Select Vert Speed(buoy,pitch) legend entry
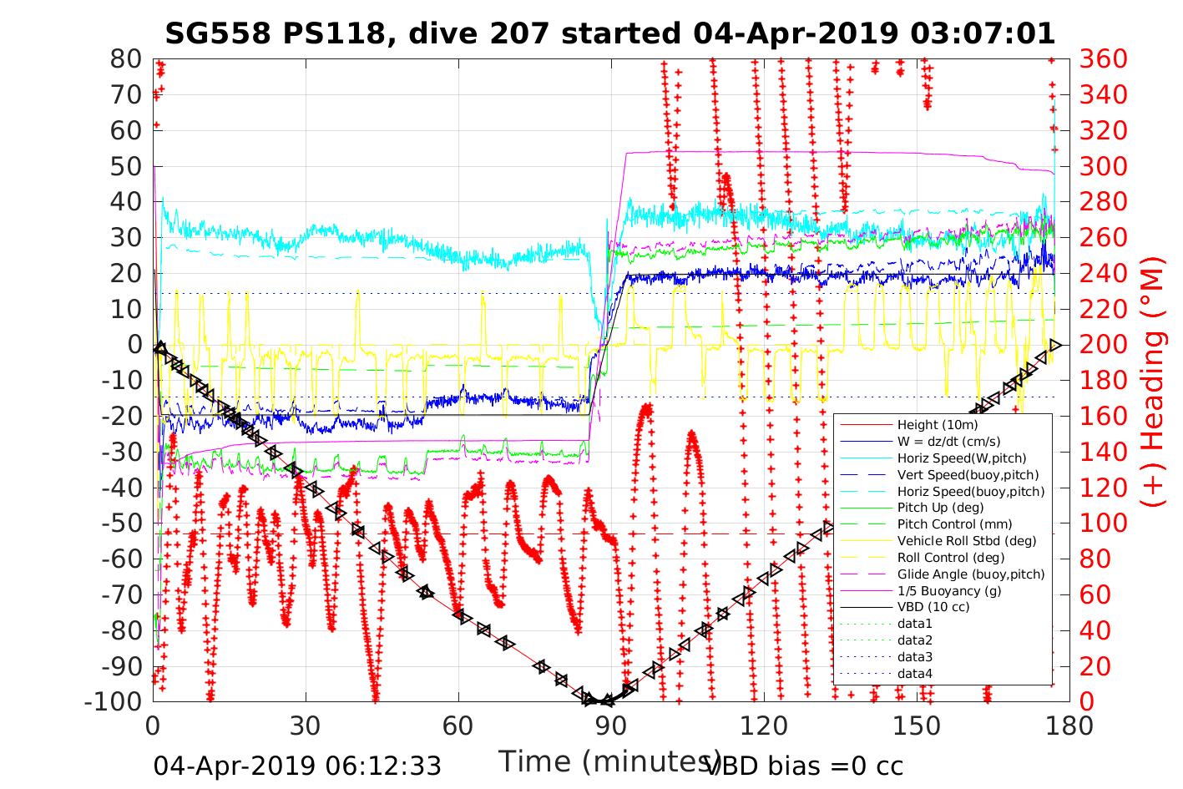 coord(968,475)
